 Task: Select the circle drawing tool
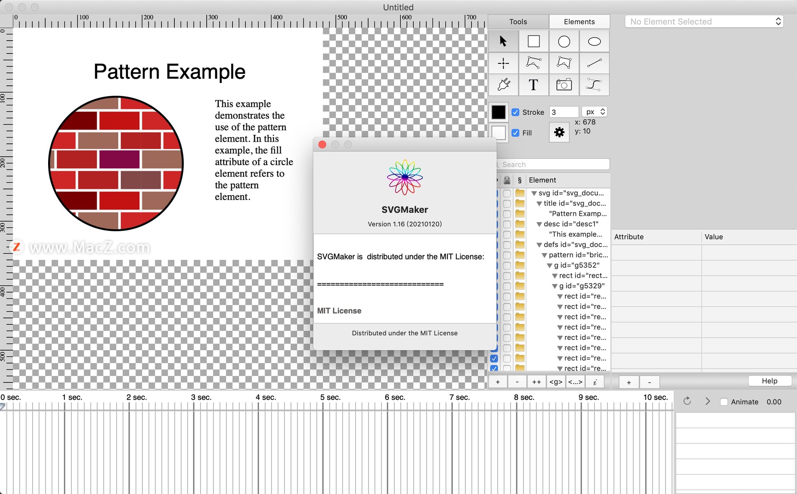tap(564, 41)
